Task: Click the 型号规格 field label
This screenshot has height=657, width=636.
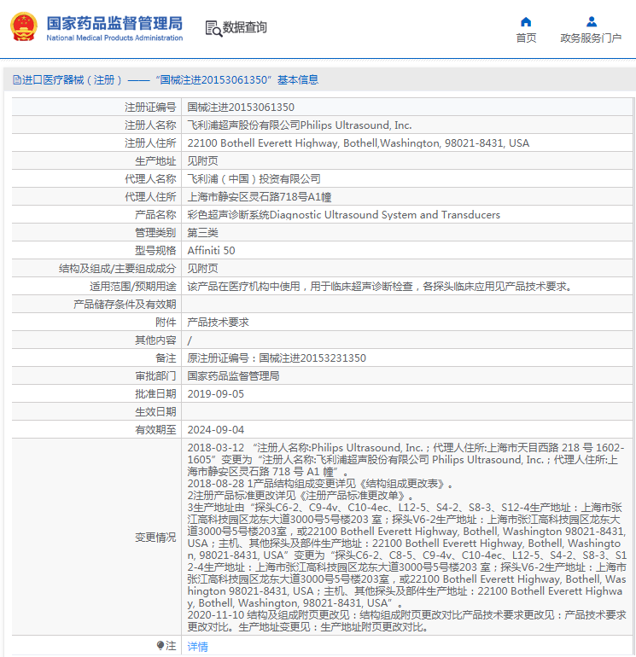Action: [155, 251]
